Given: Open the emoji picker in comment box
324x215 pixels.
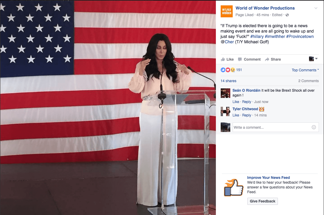Looking at the screenshot, I should point(314,127).
